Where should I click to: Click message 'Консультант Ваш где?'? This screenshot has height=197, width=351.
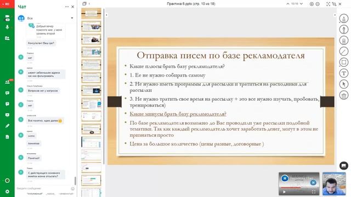pos(41,43)
